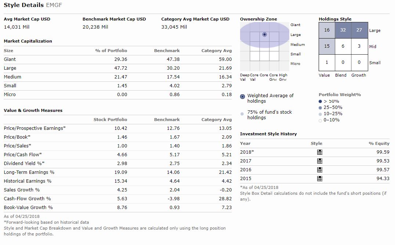Viewport: 395px width, 245px height.
Task: Select the Category Avg column header
Action: 216,51
